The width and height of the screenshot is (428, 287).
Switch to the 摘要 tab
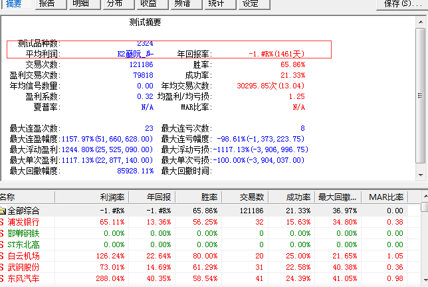13,4
